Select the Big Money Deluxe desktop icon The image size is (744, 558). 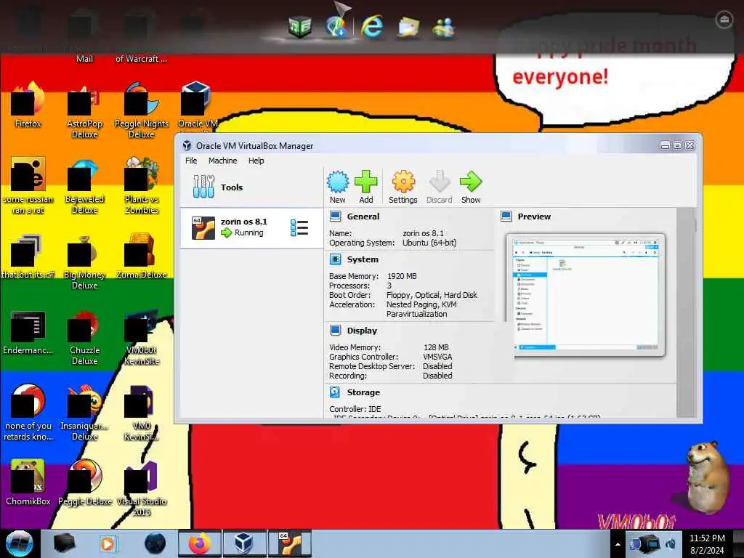coord(84,262)
